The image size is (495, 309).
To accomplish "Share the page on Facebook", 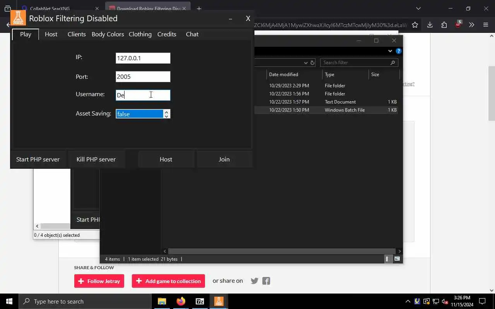I will pos(266,281).
